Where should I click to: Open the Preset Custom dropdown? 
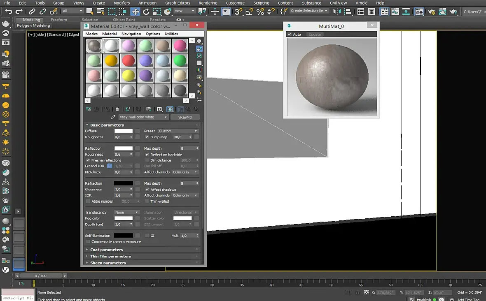tap(178, 131)
